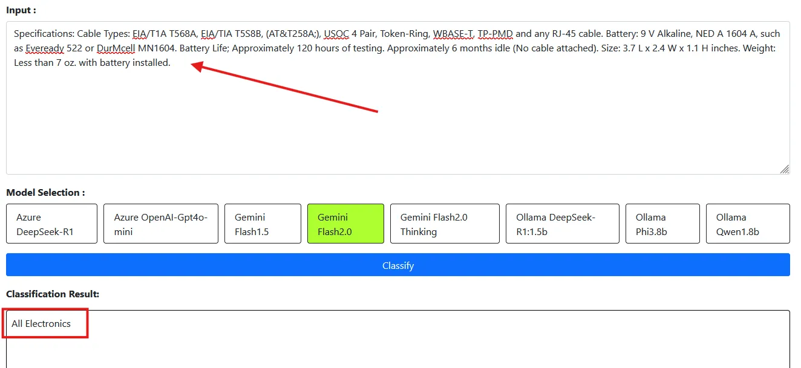The image size is (801, 368).
Task: Select the Gemini Flash2.0 Thinking model
Action: pyautogui.click(x=445, y=223)
